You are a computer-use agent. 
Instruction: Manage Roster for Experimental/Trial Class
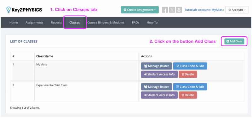tap(157, 87)
